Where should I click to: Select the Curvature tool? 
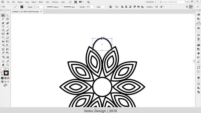pyautogui.click(x=8, y=23)
